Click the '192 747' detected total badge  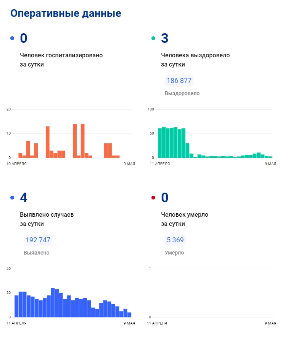click(38, 240)
